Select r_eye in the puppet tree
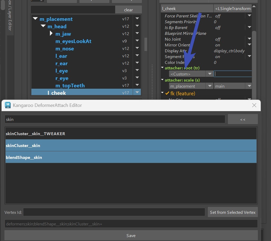Screen dimensions: 271x241 (x=62, y=78)
